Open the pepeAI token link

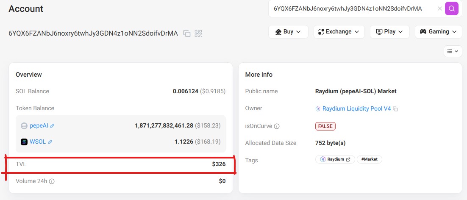[x=39, y=125]
